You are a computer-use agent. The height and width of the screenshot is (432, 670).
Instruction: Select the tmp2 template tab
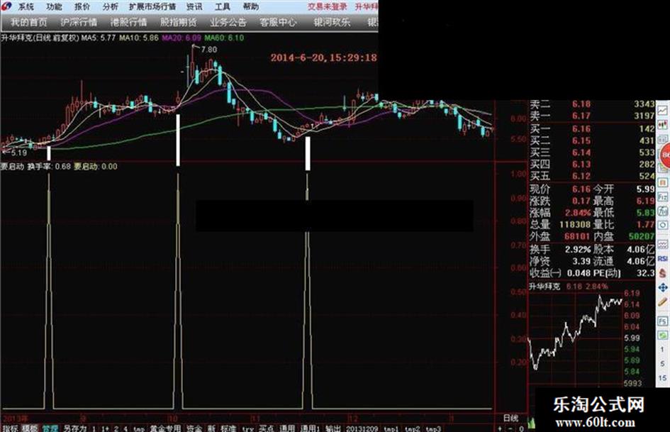(412, 428)
